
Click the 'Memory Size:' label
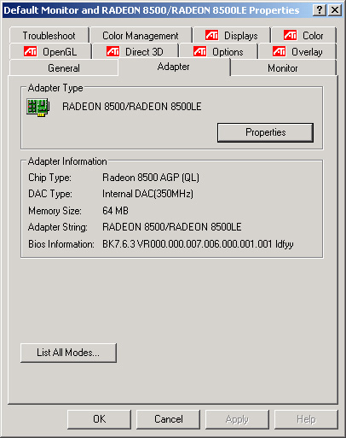click(55, 211)
